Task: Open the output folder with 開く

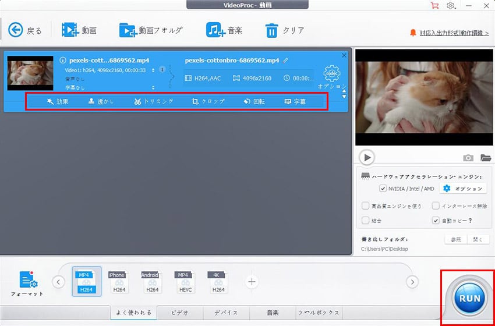Action: (478, 239)
